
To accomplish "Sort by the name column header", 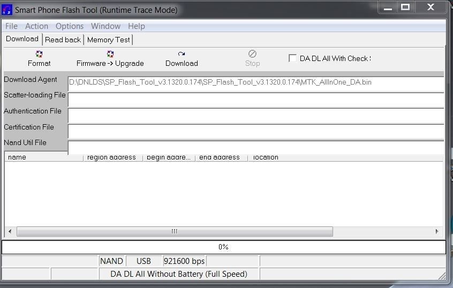I will [44, 157].
